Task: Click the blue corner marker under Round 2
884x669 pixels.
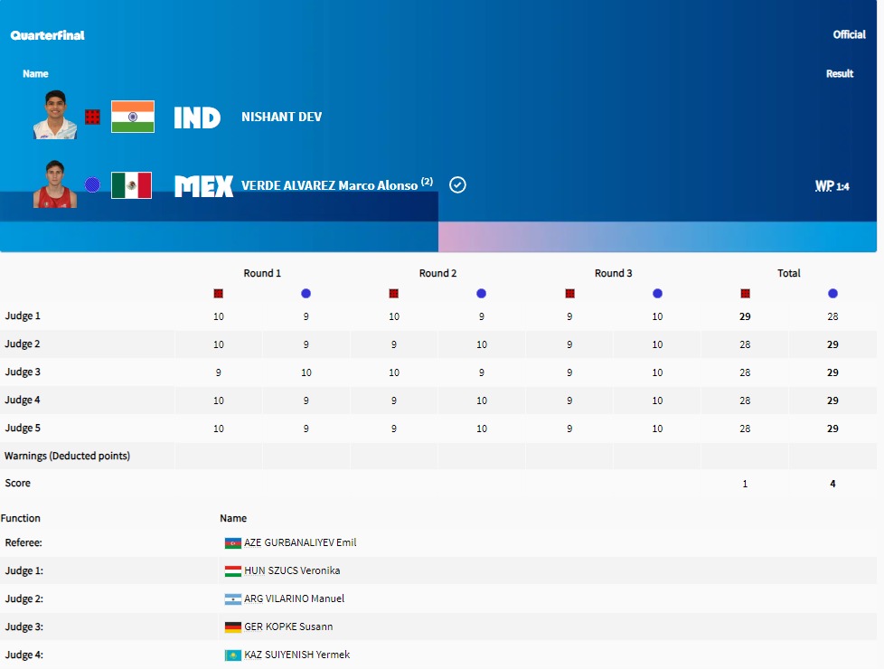Action: [x=481, y=294]
